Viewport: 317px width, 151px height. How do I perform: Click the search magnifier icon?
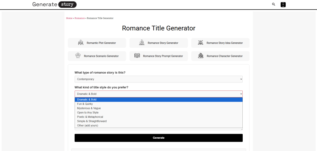tap(273, 4)
